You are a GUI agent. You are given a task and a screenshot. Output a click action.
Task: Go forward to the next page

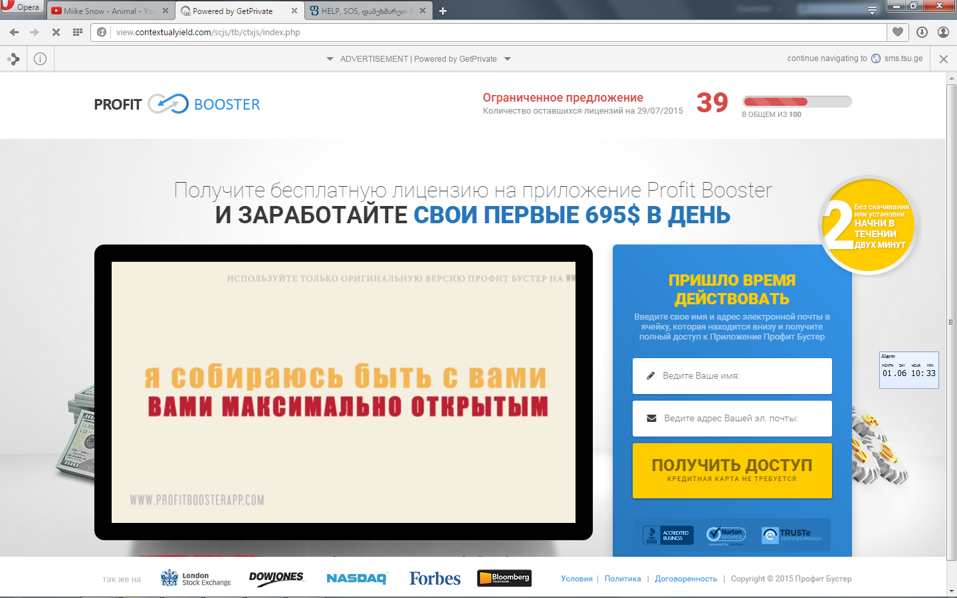(35, 32)
